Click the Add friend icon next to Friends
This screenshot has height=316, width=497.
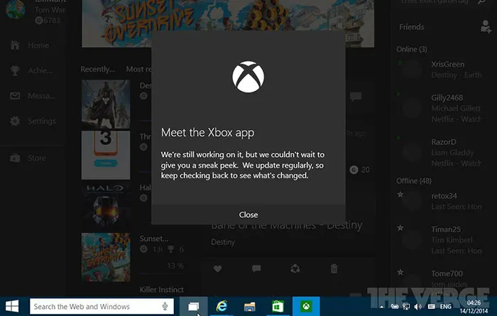click(486, 26)
